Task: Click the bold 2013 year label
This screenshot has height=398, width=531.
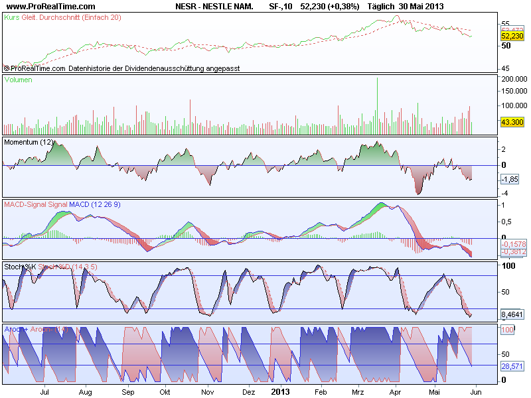Action: click(x=280, y=392)
